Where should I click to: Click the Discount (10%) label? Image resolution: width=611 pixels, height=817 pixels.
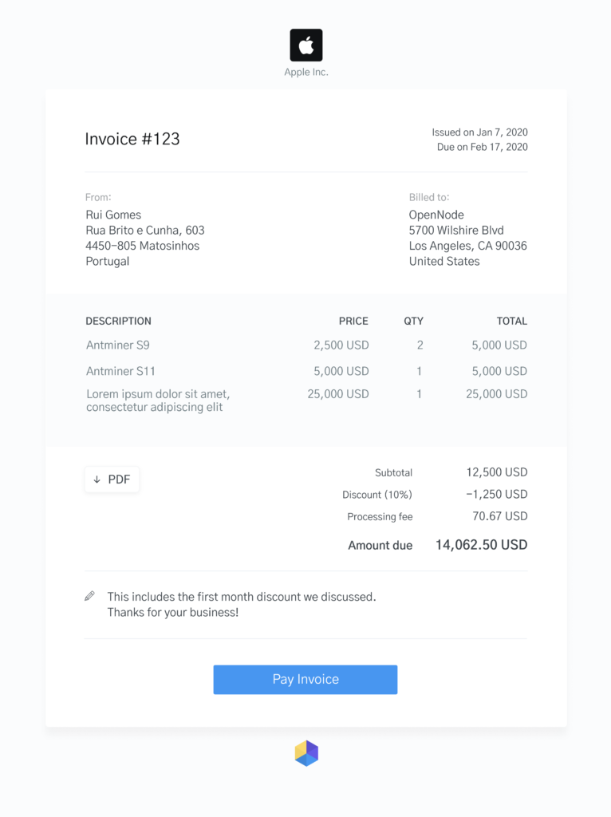(x=377, y=495)
